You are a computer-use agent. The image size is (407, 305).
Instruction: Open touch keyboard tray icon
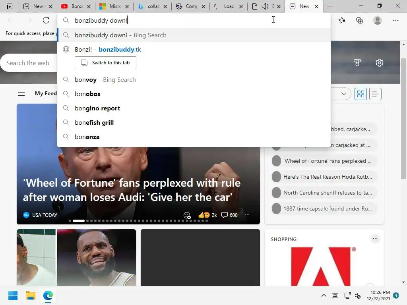click(x=335, y=295)
